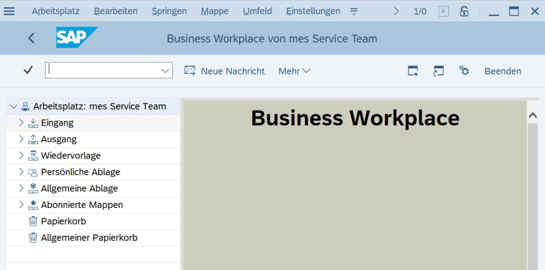Click the refresh window icon in toolbar
The image size is (545, 270).
tap(438, 71)
